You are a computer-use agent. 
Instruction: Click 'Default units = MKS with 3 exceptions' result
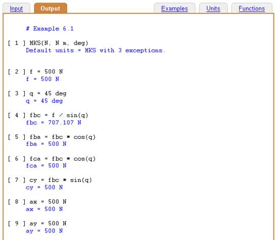pyautogui.click(x=95, y=50)
